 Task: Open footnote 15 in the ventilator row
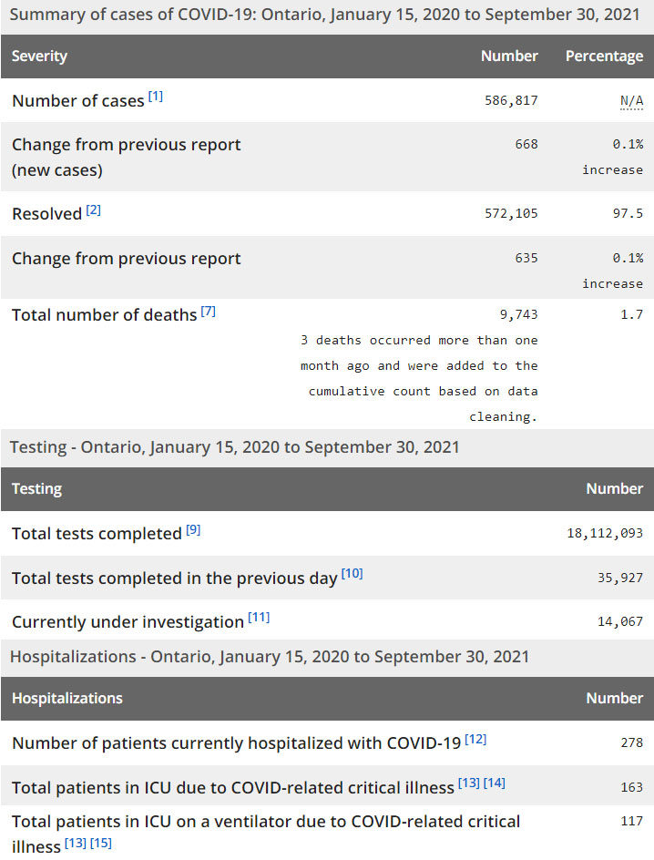coord(101,843)
